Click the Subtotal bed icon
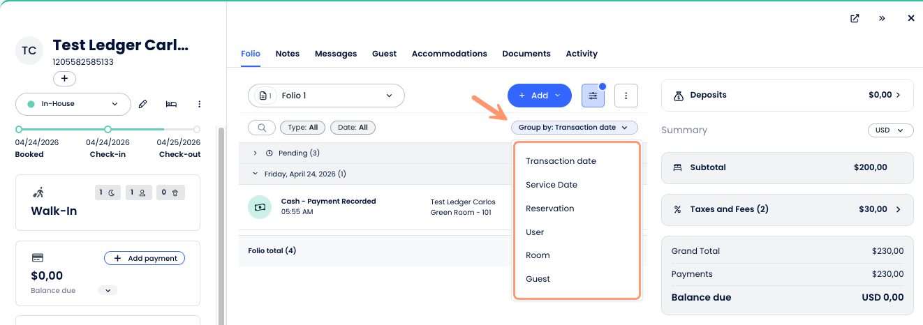This screenshot has width=923, height=325. (677, 167)
